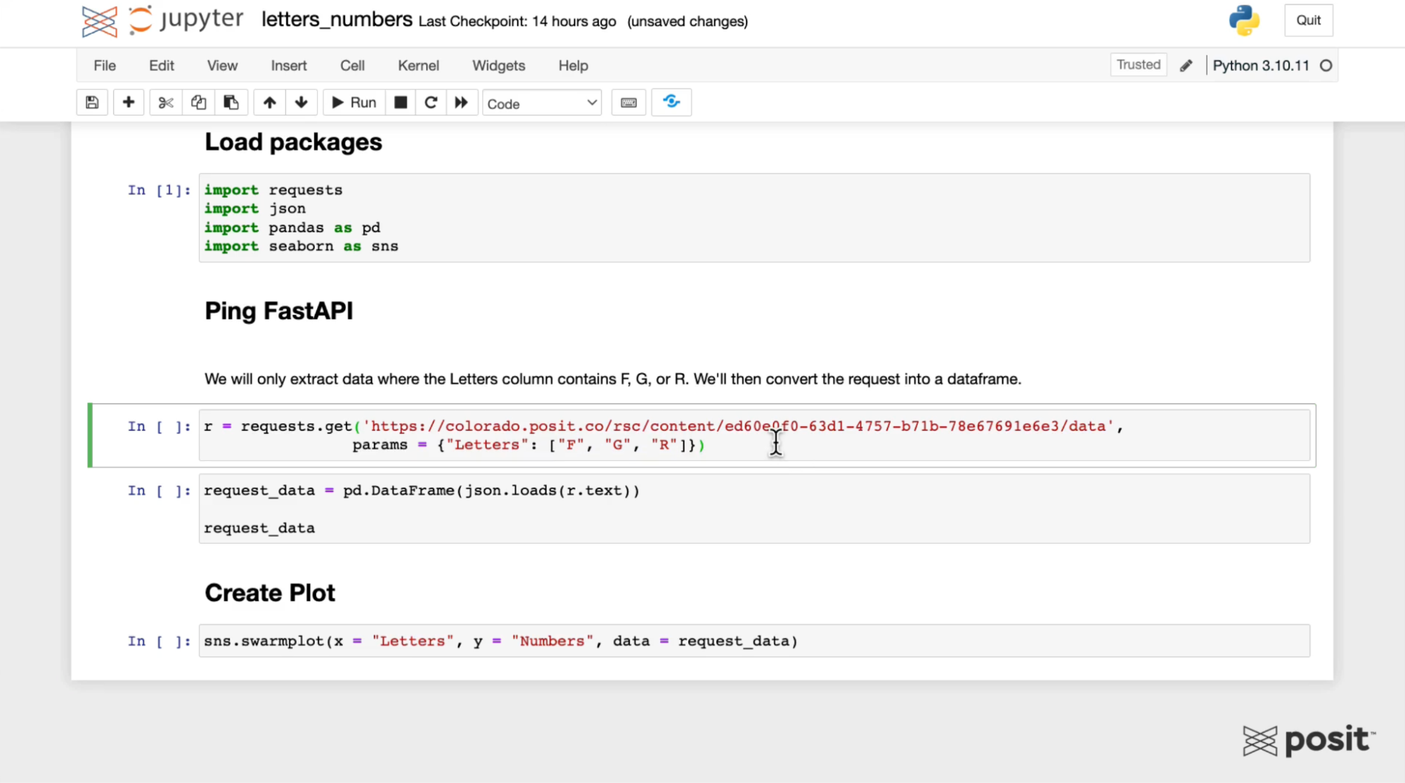Image resolution: width=1405 pixels, height=783 pixels.
Task: Open the Kernel menu
Action: [x=418, y=65]
